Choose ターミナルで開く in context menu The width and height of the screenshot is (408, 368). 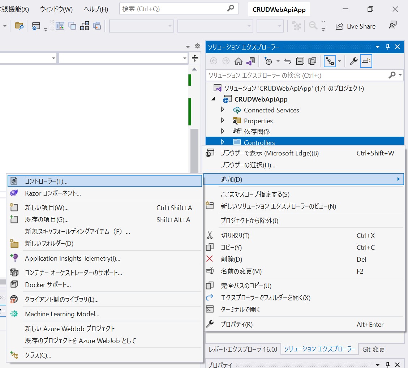(x=304, y=309)
